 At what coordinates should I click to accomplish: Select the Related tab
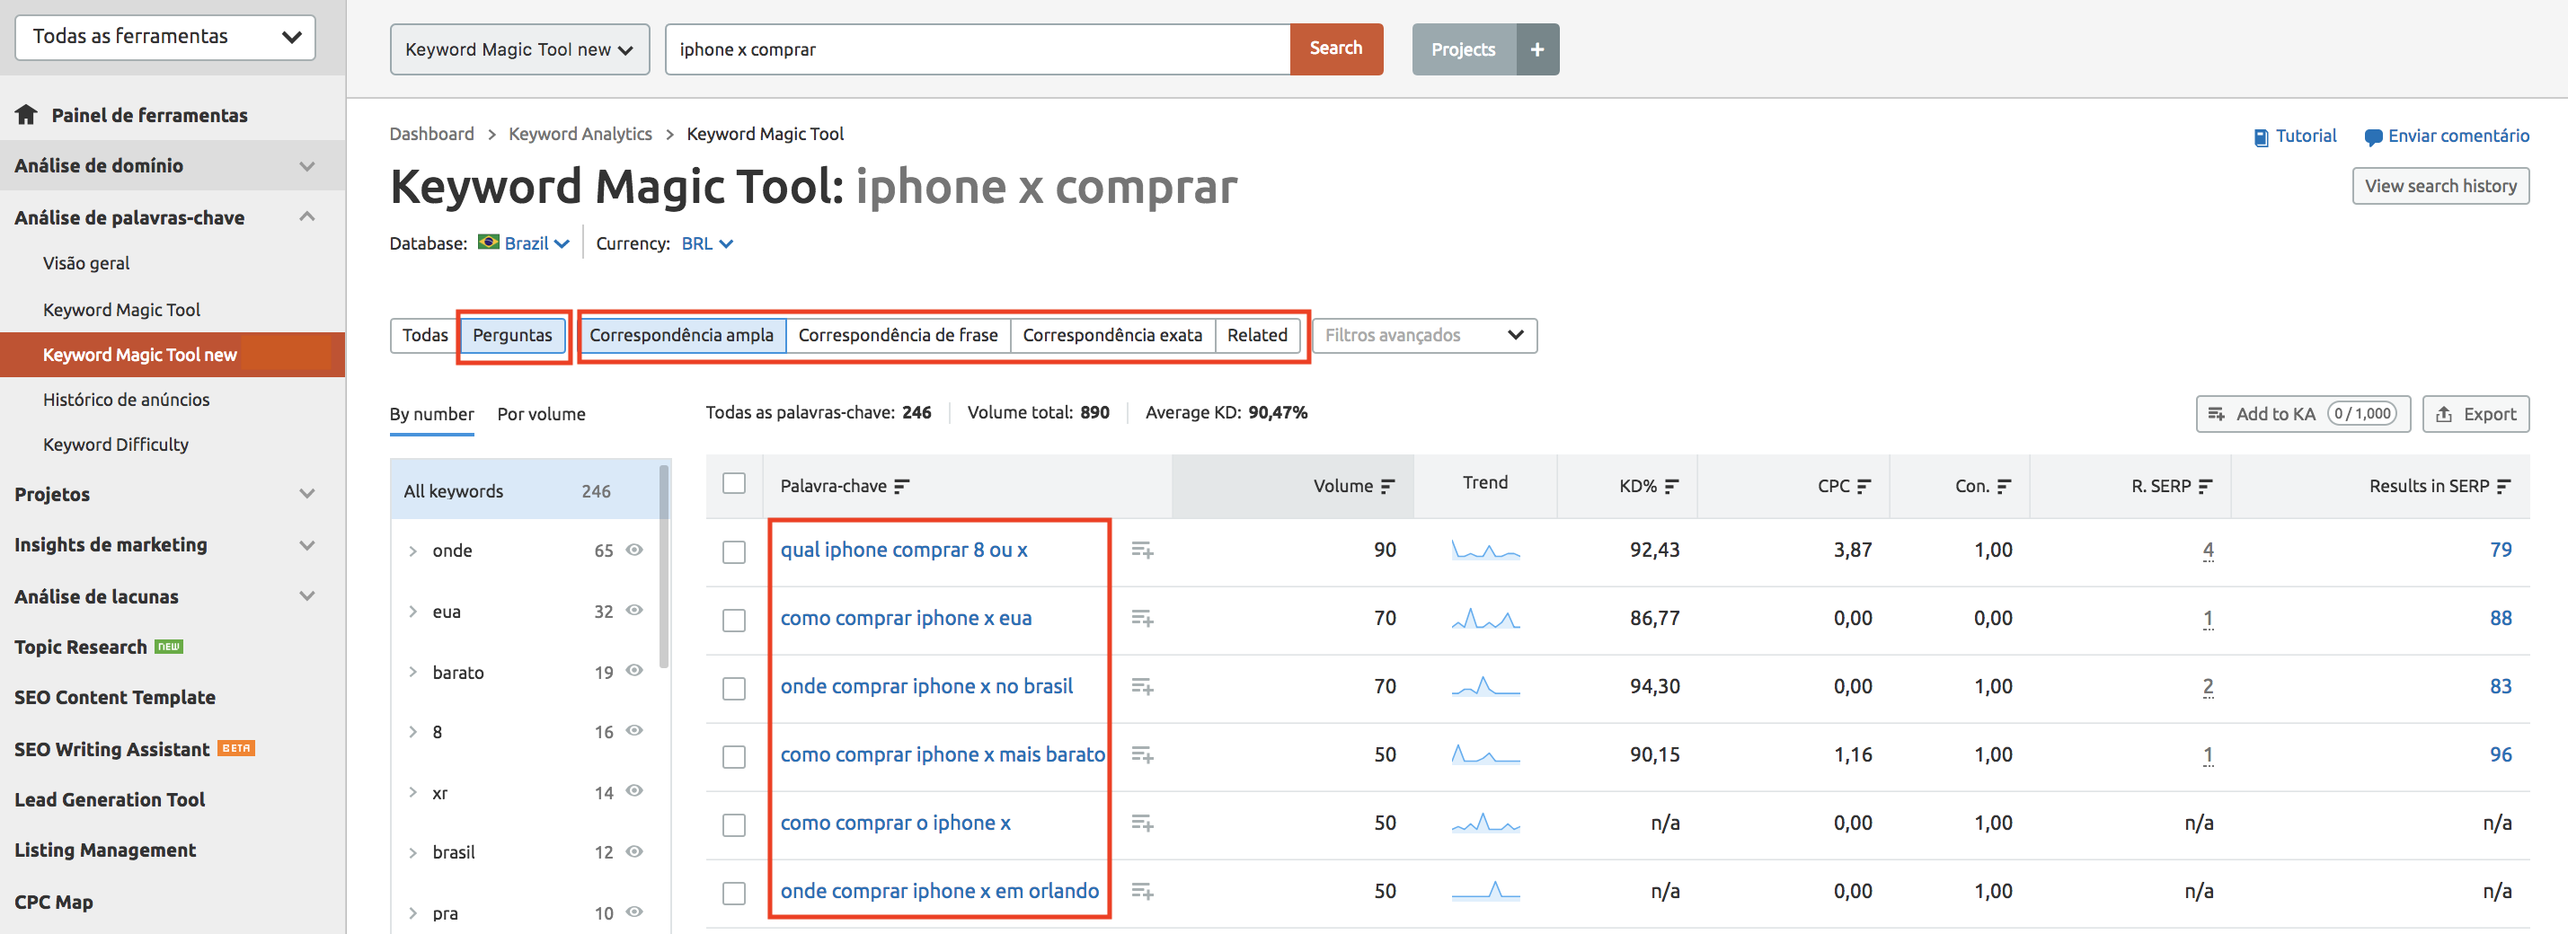pyautogui.click(x=1257, y=335)
